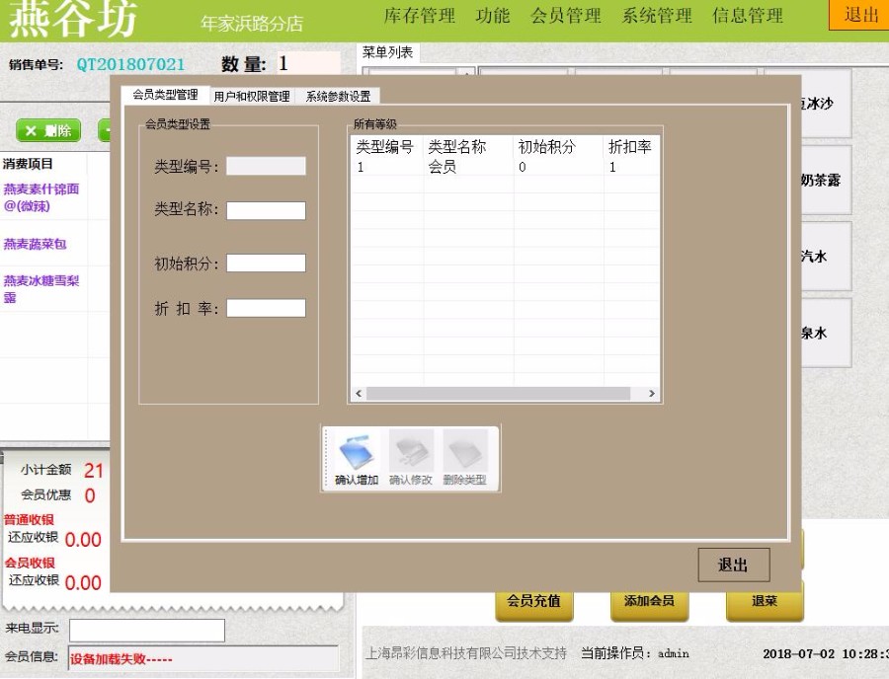This screenshot has height=679, width=889.
Task: Open the 信息管理 menu
Action: 748,16
